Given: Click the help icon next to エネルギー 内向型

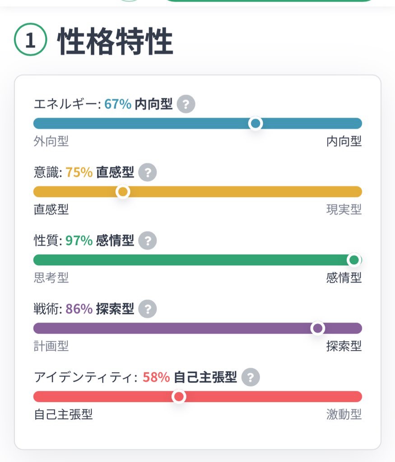Looking at the screenshot, I should click(x=186, y=105).
